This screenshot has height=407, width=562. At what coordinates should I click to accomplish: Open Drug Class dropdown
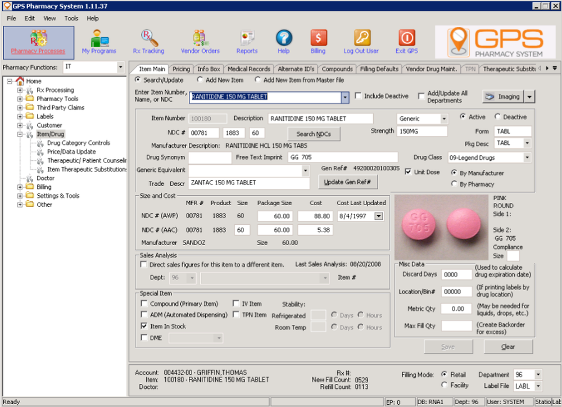click(x=527, y=157)
